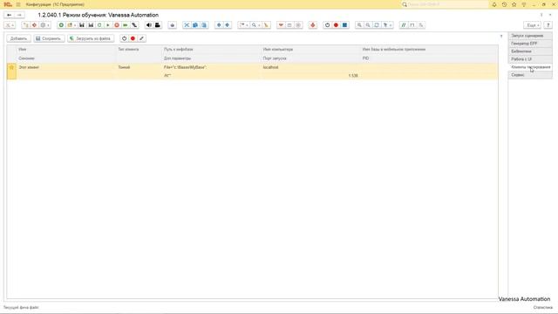Click the green double-arrow run icon

tap(126, 25)
